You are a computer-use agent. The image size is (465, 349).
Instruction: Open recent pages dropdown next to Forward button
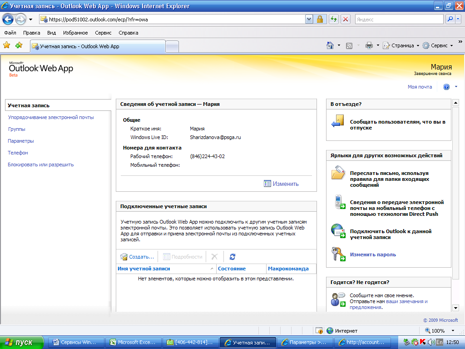tap(30, 20)
